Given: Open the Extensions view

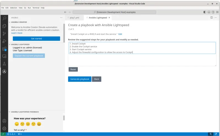Looking at the screenshot, I should click(4, 49).
